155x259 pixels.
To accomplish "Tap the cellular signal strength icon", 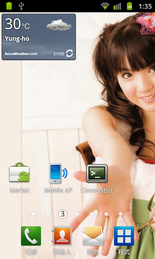I will [117, 6].
